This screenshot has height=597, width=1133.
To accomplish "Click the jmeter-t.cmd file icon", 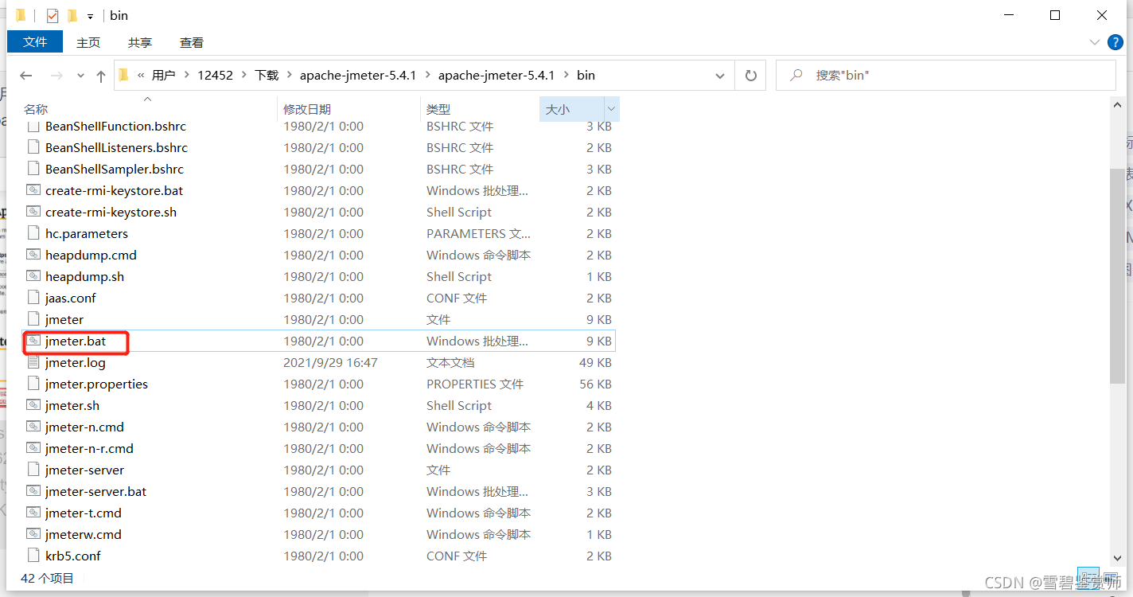I will click(x=33, y=513).
